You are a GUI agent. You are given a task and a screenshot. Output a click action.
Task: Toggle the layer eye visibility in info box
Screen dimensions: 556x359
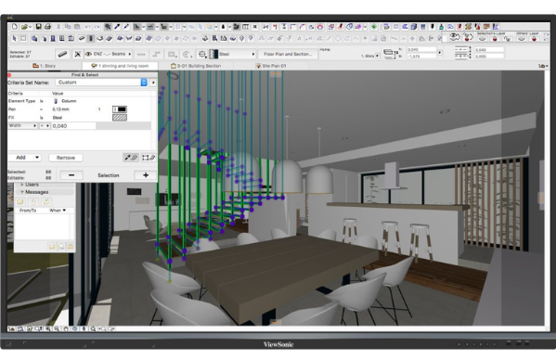(x=88, y=54)
